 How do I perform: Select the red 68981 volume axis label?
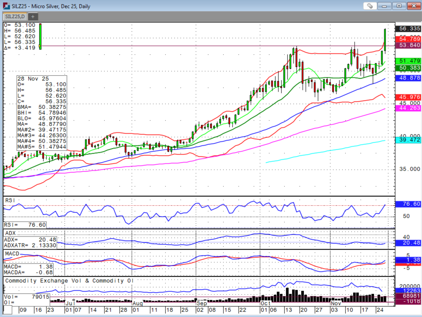click(x=408, y=296)
